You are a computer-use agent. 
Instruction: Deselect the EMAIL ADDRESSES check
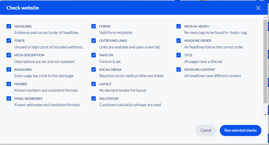click(x=9, y=99)
